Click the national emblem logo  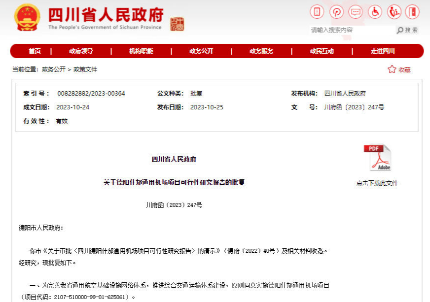click(x=27, y=18)
